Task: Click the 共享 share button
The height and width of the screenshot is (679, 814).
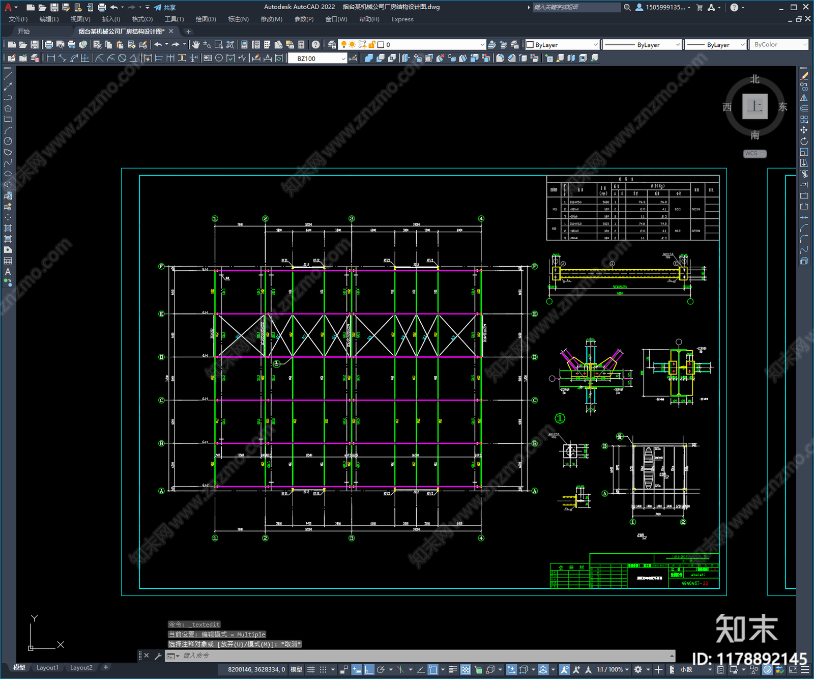Action: click(165, 7)
